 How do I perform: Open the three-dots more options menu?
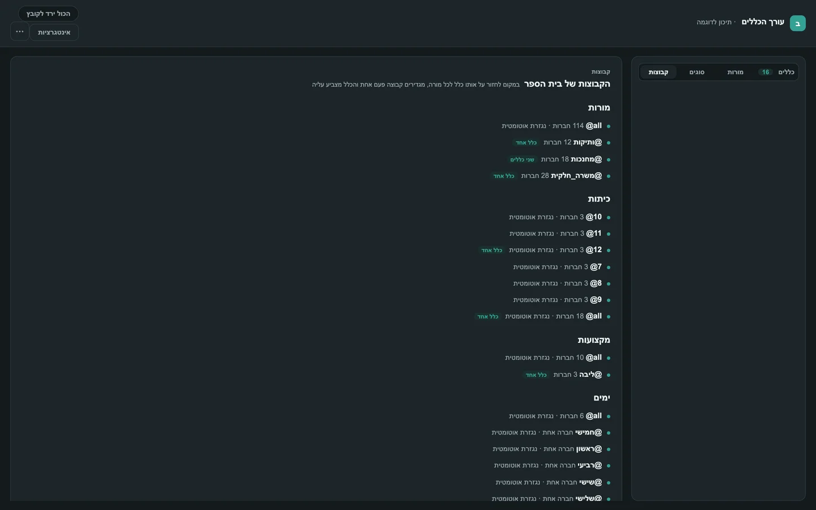(20, 32)
